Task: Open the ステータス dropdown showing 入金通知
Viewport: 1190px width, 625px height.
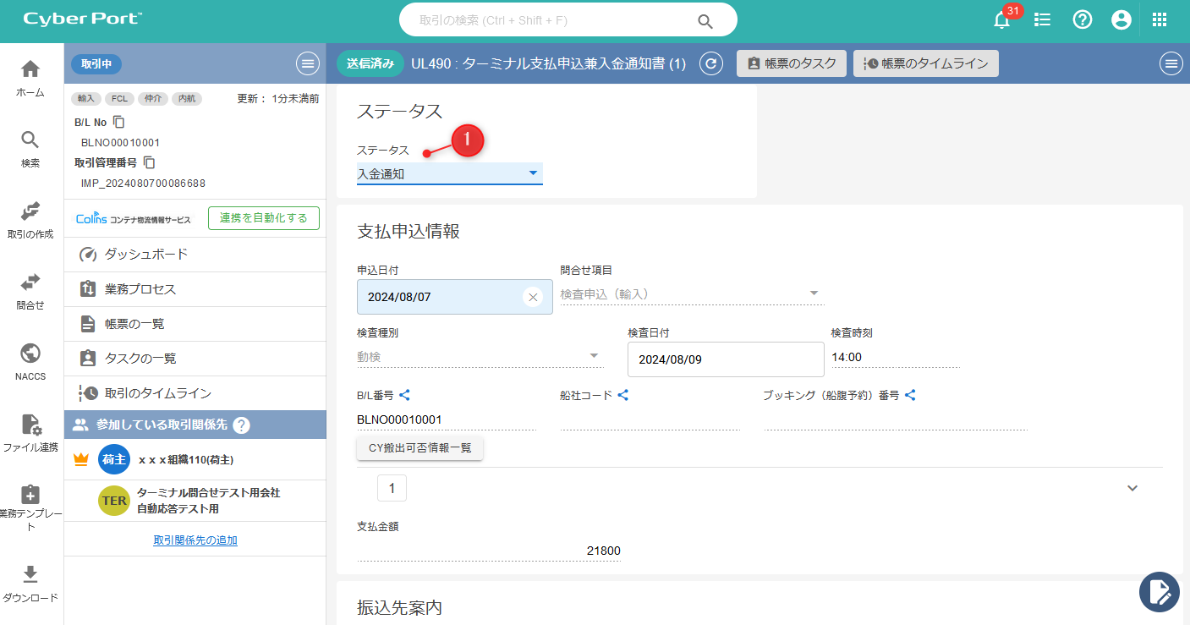Action: pos(449,173)
